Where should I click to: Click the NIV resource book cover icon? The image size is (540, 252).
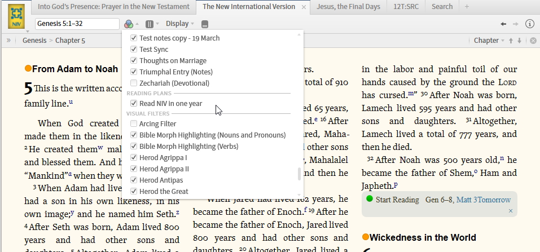[16, 16]
